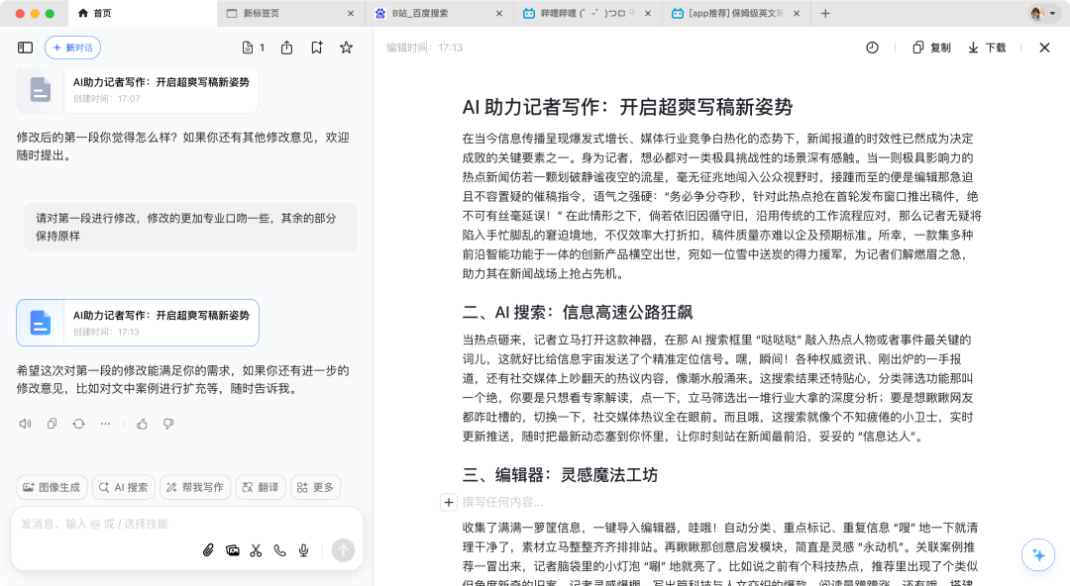Open the profile avatar dropdown

point(1036,13)
